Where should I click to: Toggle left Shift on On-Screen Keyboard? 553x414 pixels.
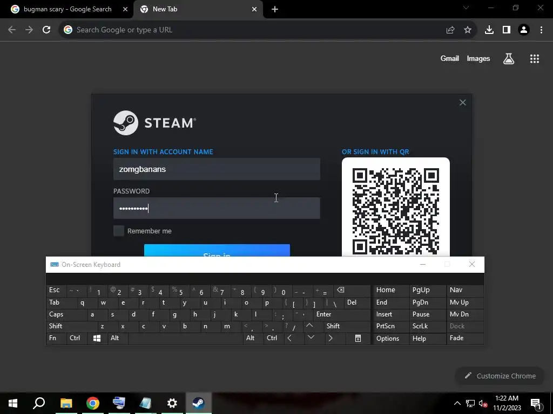coord(71,326)
